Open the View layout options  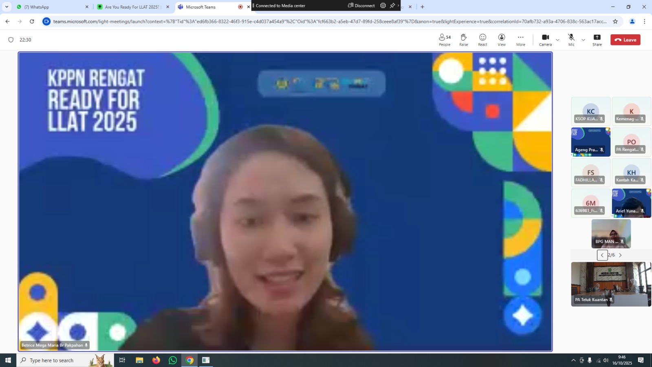click(502, 40)
